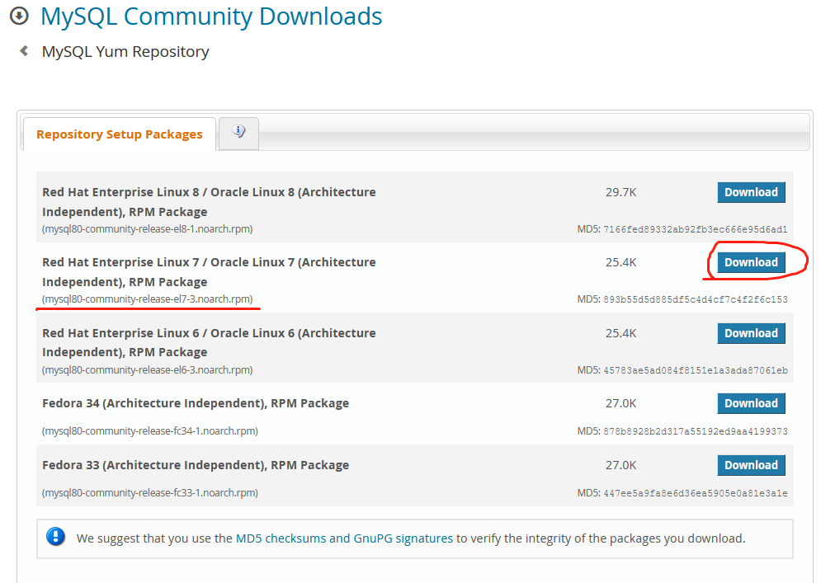Click the Fedora 34 package title
This screenshot has width=821, height=583.
[x=196, y=403]
